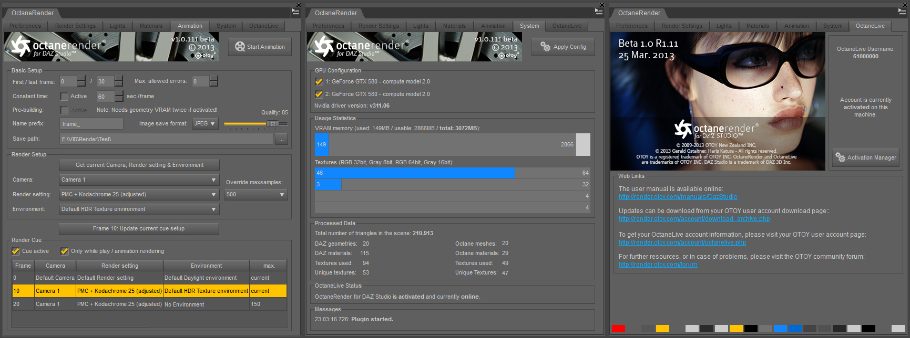Open the System tab in the OctaneLive panel
Screen dimensions: 910x338
point(833,26)
